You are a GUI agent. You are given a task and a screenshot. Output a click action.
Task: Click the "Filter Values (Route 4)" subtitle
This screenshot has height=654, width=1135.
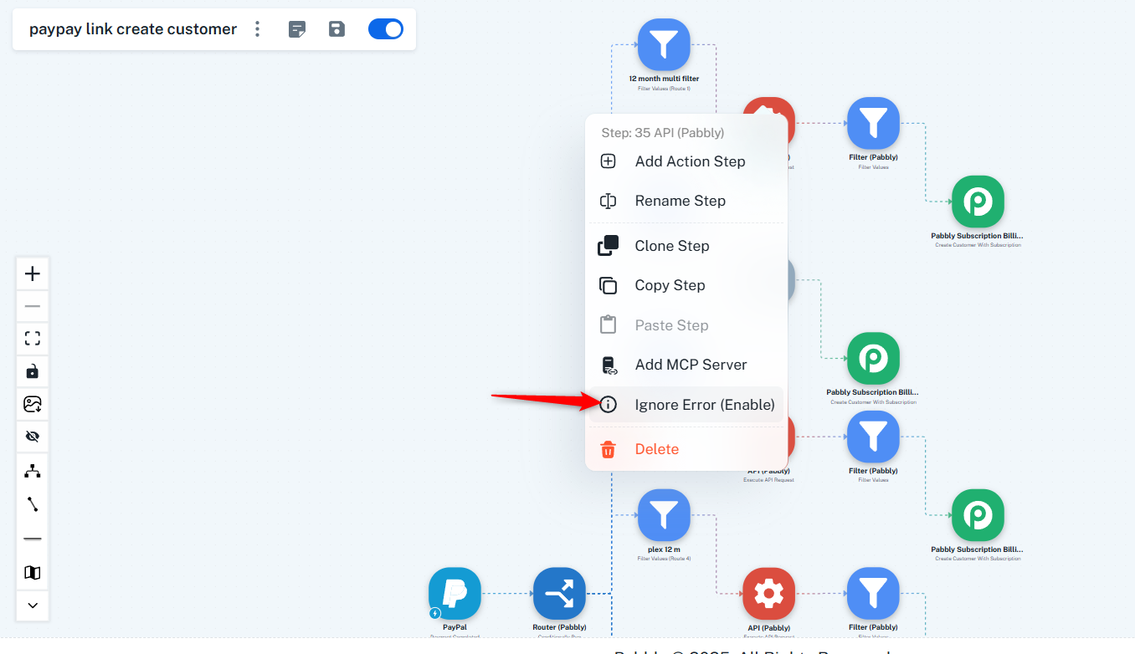tap(664, 559)
